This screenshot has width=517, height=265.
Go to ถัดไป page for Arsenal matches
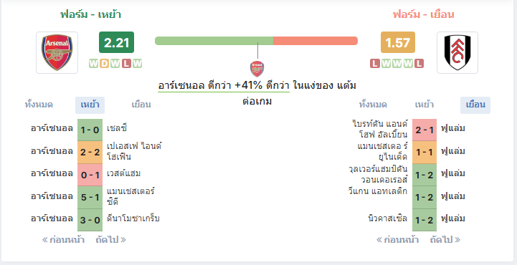tap(110, 240)
